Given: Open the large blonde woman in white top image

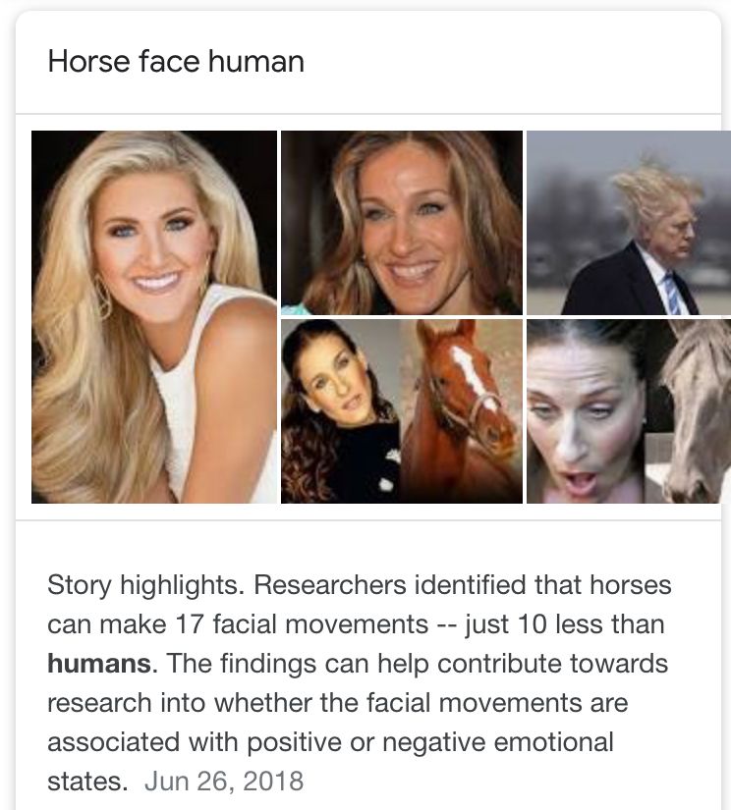Looking at the screenshot, I should pyautogui.click(x=154, y=317).
